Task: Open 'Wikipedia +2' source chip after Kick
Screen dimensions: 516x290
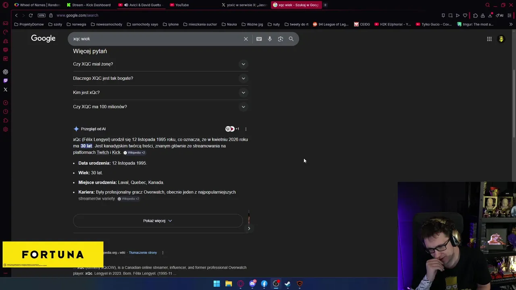Action: click(x=134, y=153)
